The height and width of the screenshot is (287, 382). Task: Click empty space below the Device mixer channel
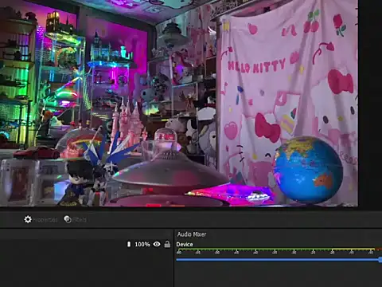(278, 275)
